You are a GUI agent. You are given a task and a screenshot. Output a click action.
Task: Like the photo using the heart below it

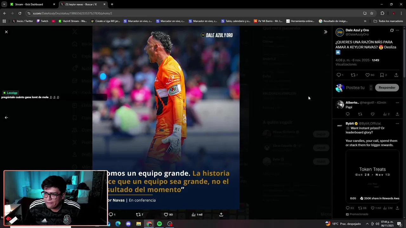[x=166, y=214]
